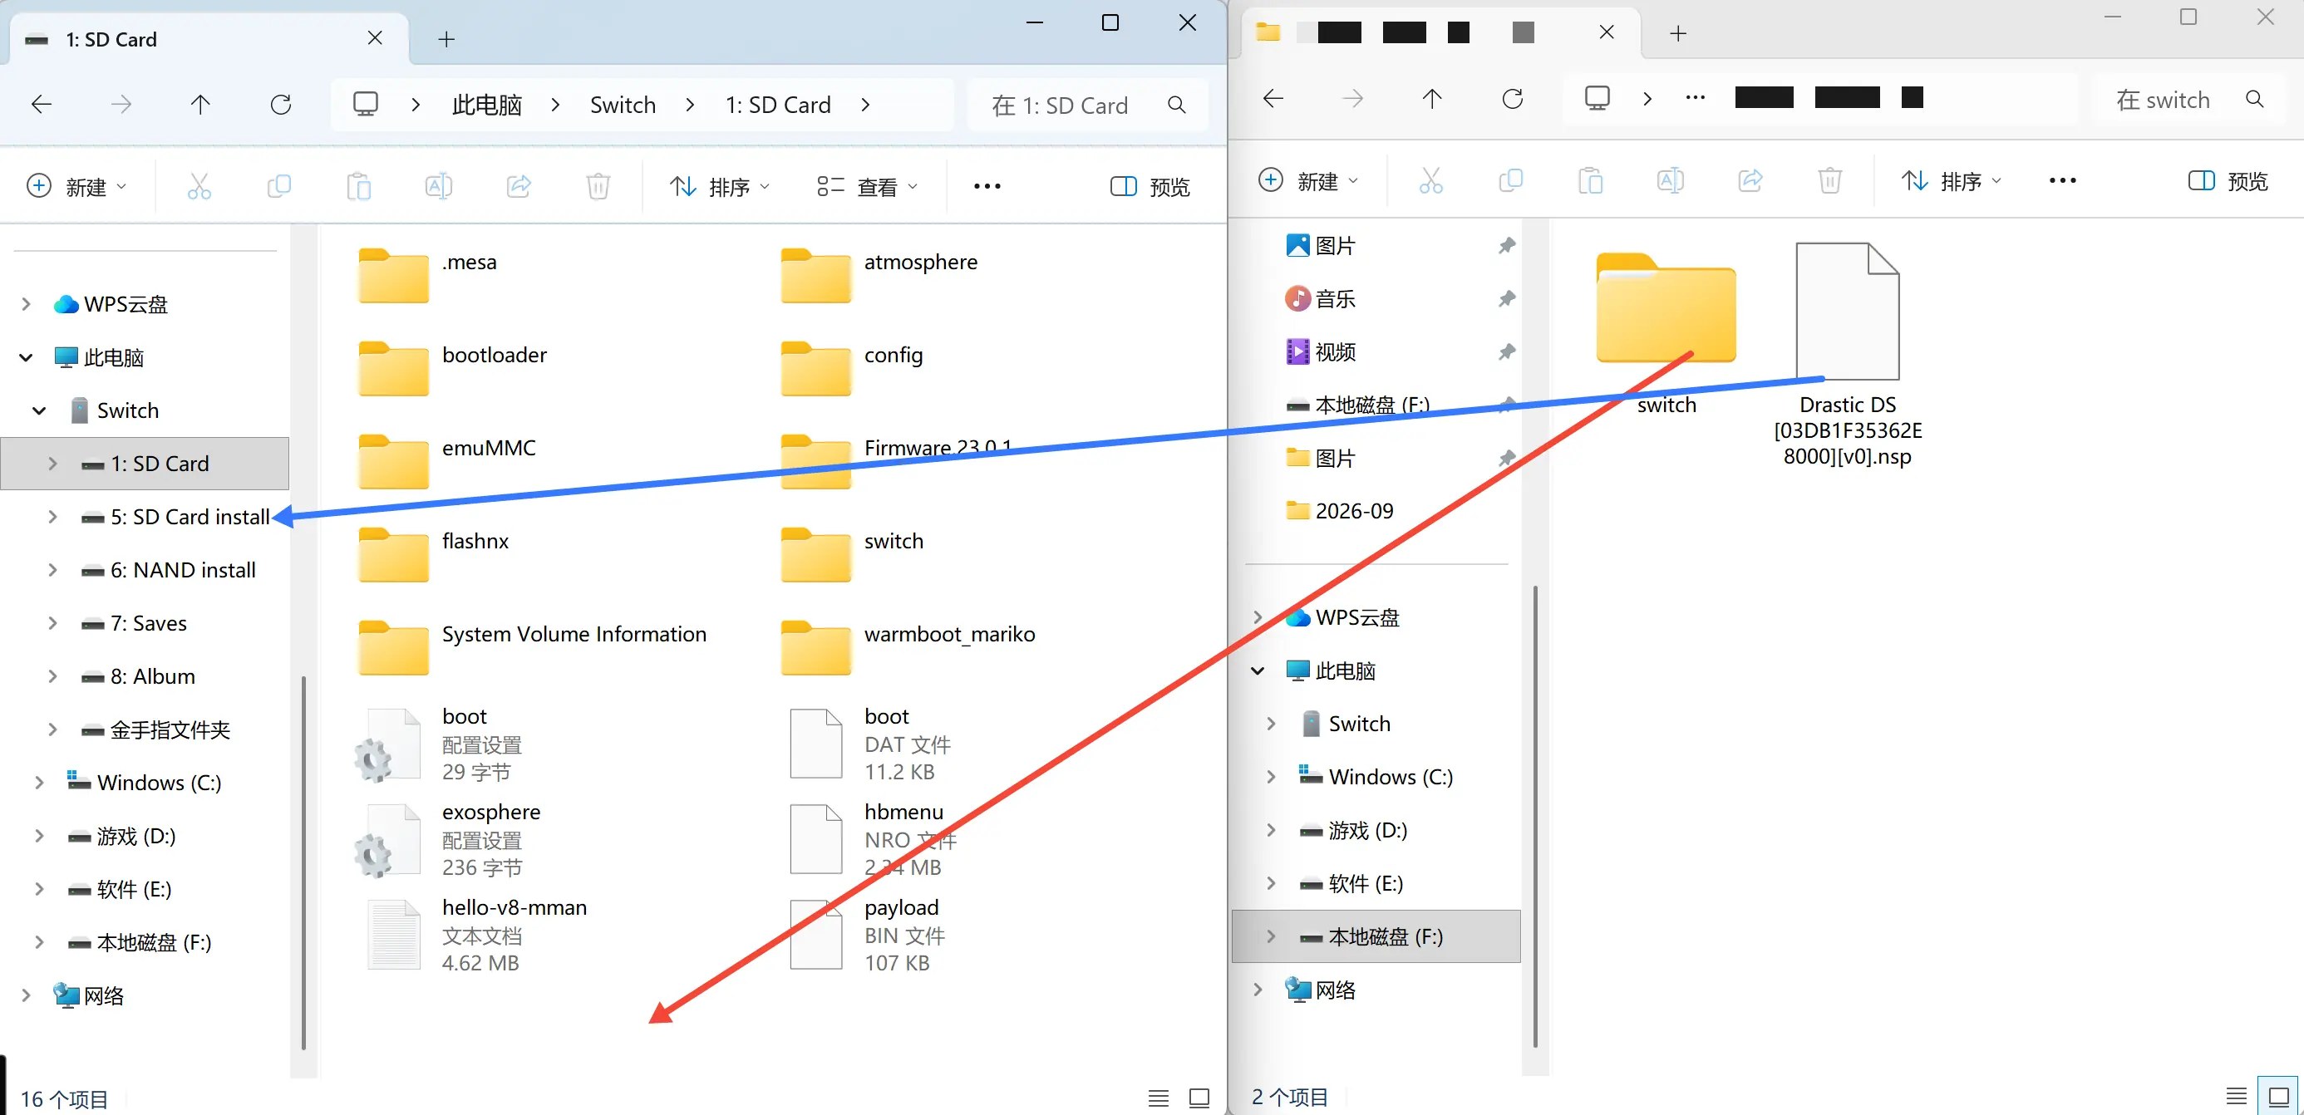Click Delete trash icon in right window toolbar
This screenshot has height=1115, width=2304.
pos(1830,180)
